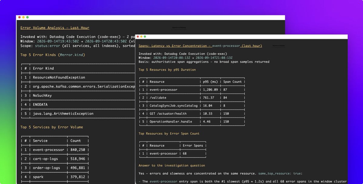Select 'java.lang.ArithmeticException' error kind row
This screenshot has height=184, width=363.
[78, 113]
